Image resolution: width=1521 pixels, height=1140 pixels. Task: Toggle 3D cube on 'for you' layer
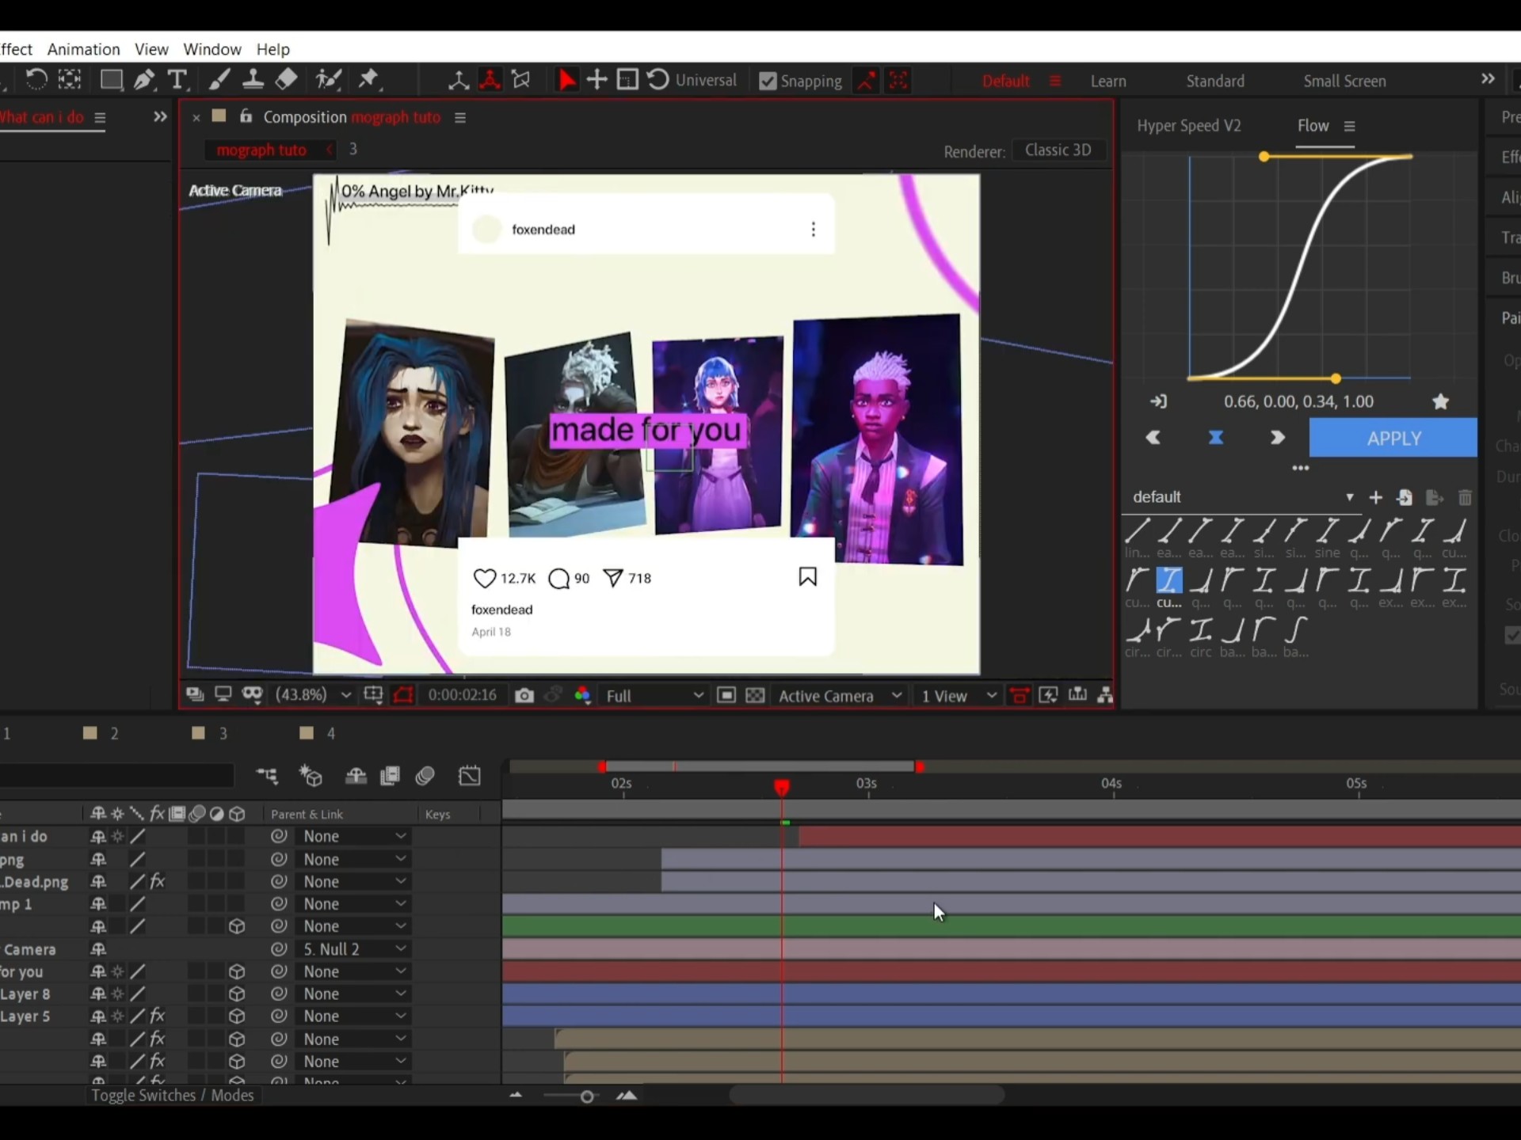coord(236,971)
